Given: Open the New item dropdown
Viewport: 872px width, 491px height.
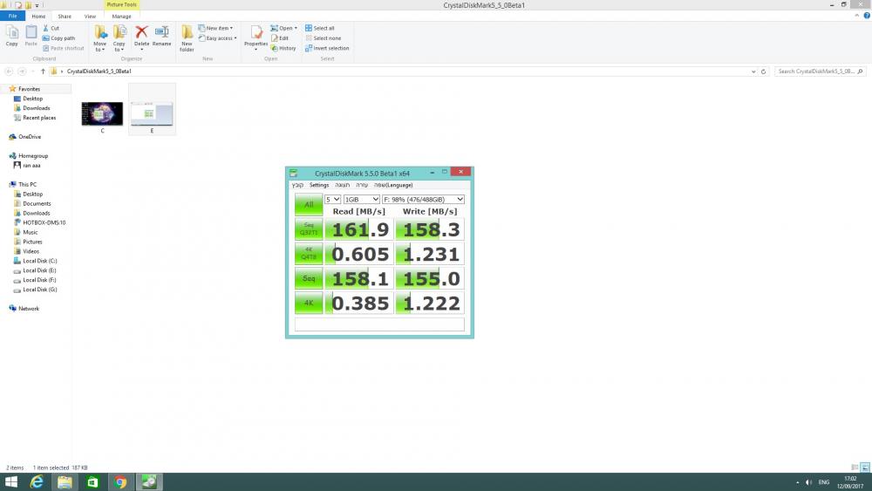Looking at the screenshot, I should point(215,28).
